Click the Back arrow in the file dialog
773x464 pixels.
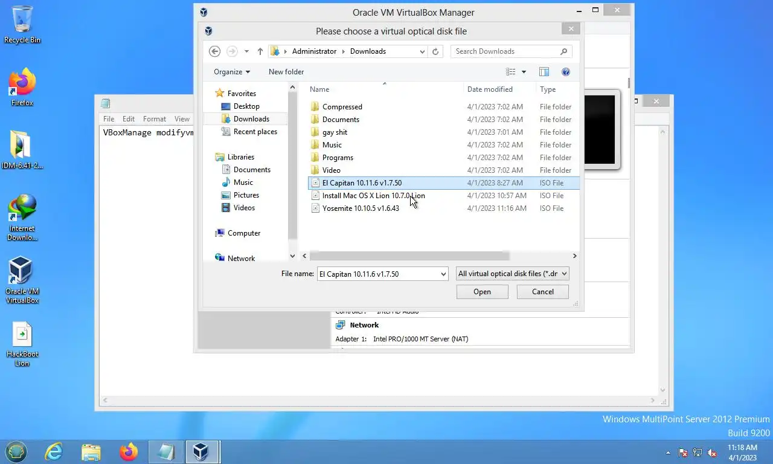214,51
